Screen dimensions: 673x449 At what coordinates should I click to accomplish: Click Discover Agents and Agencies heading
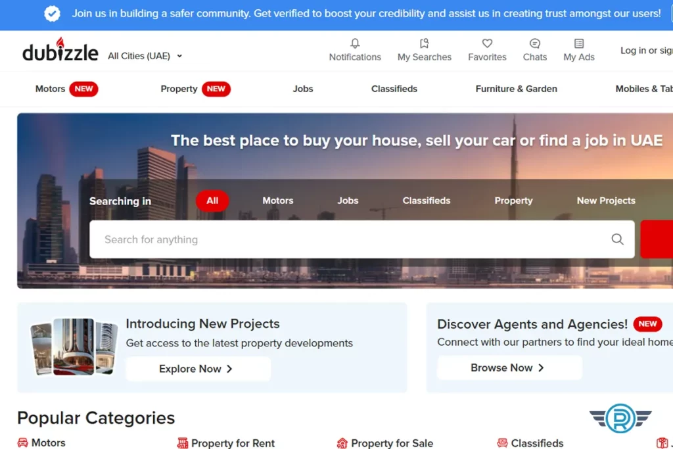pos(532,324)
